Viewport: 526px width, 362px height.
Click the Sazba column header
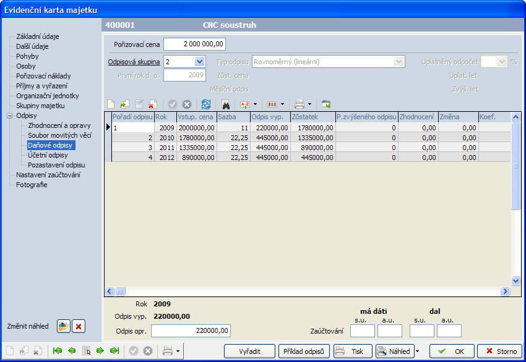point(233,117)
